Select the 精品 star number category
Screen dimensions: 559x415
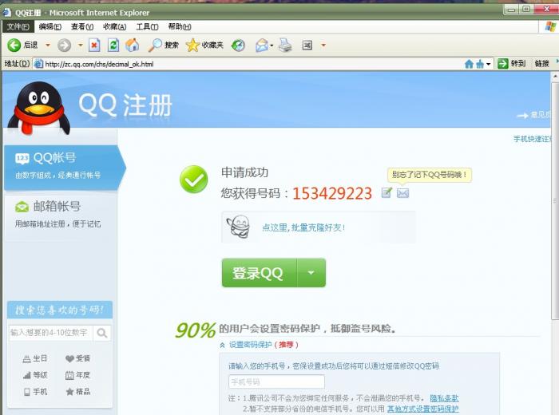[77, 392]
